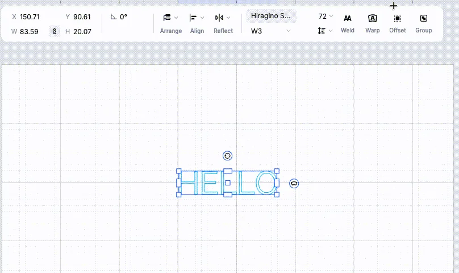Screen dimensions: 459x273
Task: Click the Arrange icon
Action: coord(167,18)
